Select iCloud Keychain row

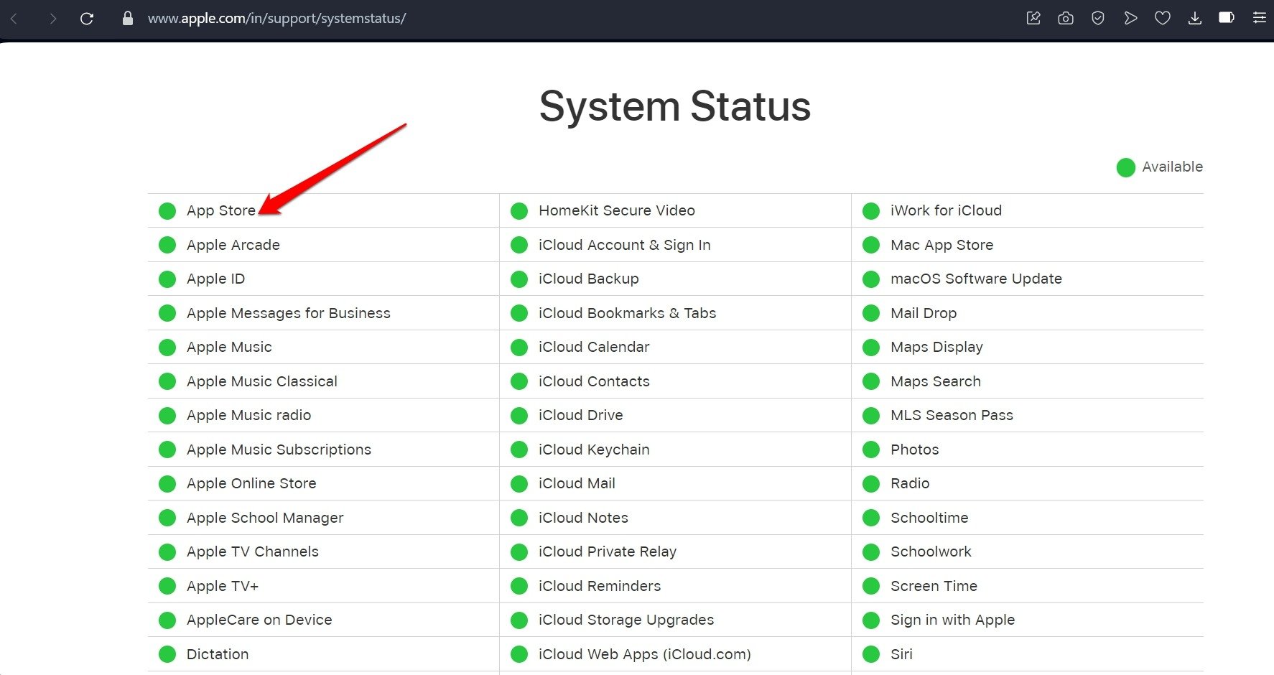pyautogui.click(x=675, y=450)
